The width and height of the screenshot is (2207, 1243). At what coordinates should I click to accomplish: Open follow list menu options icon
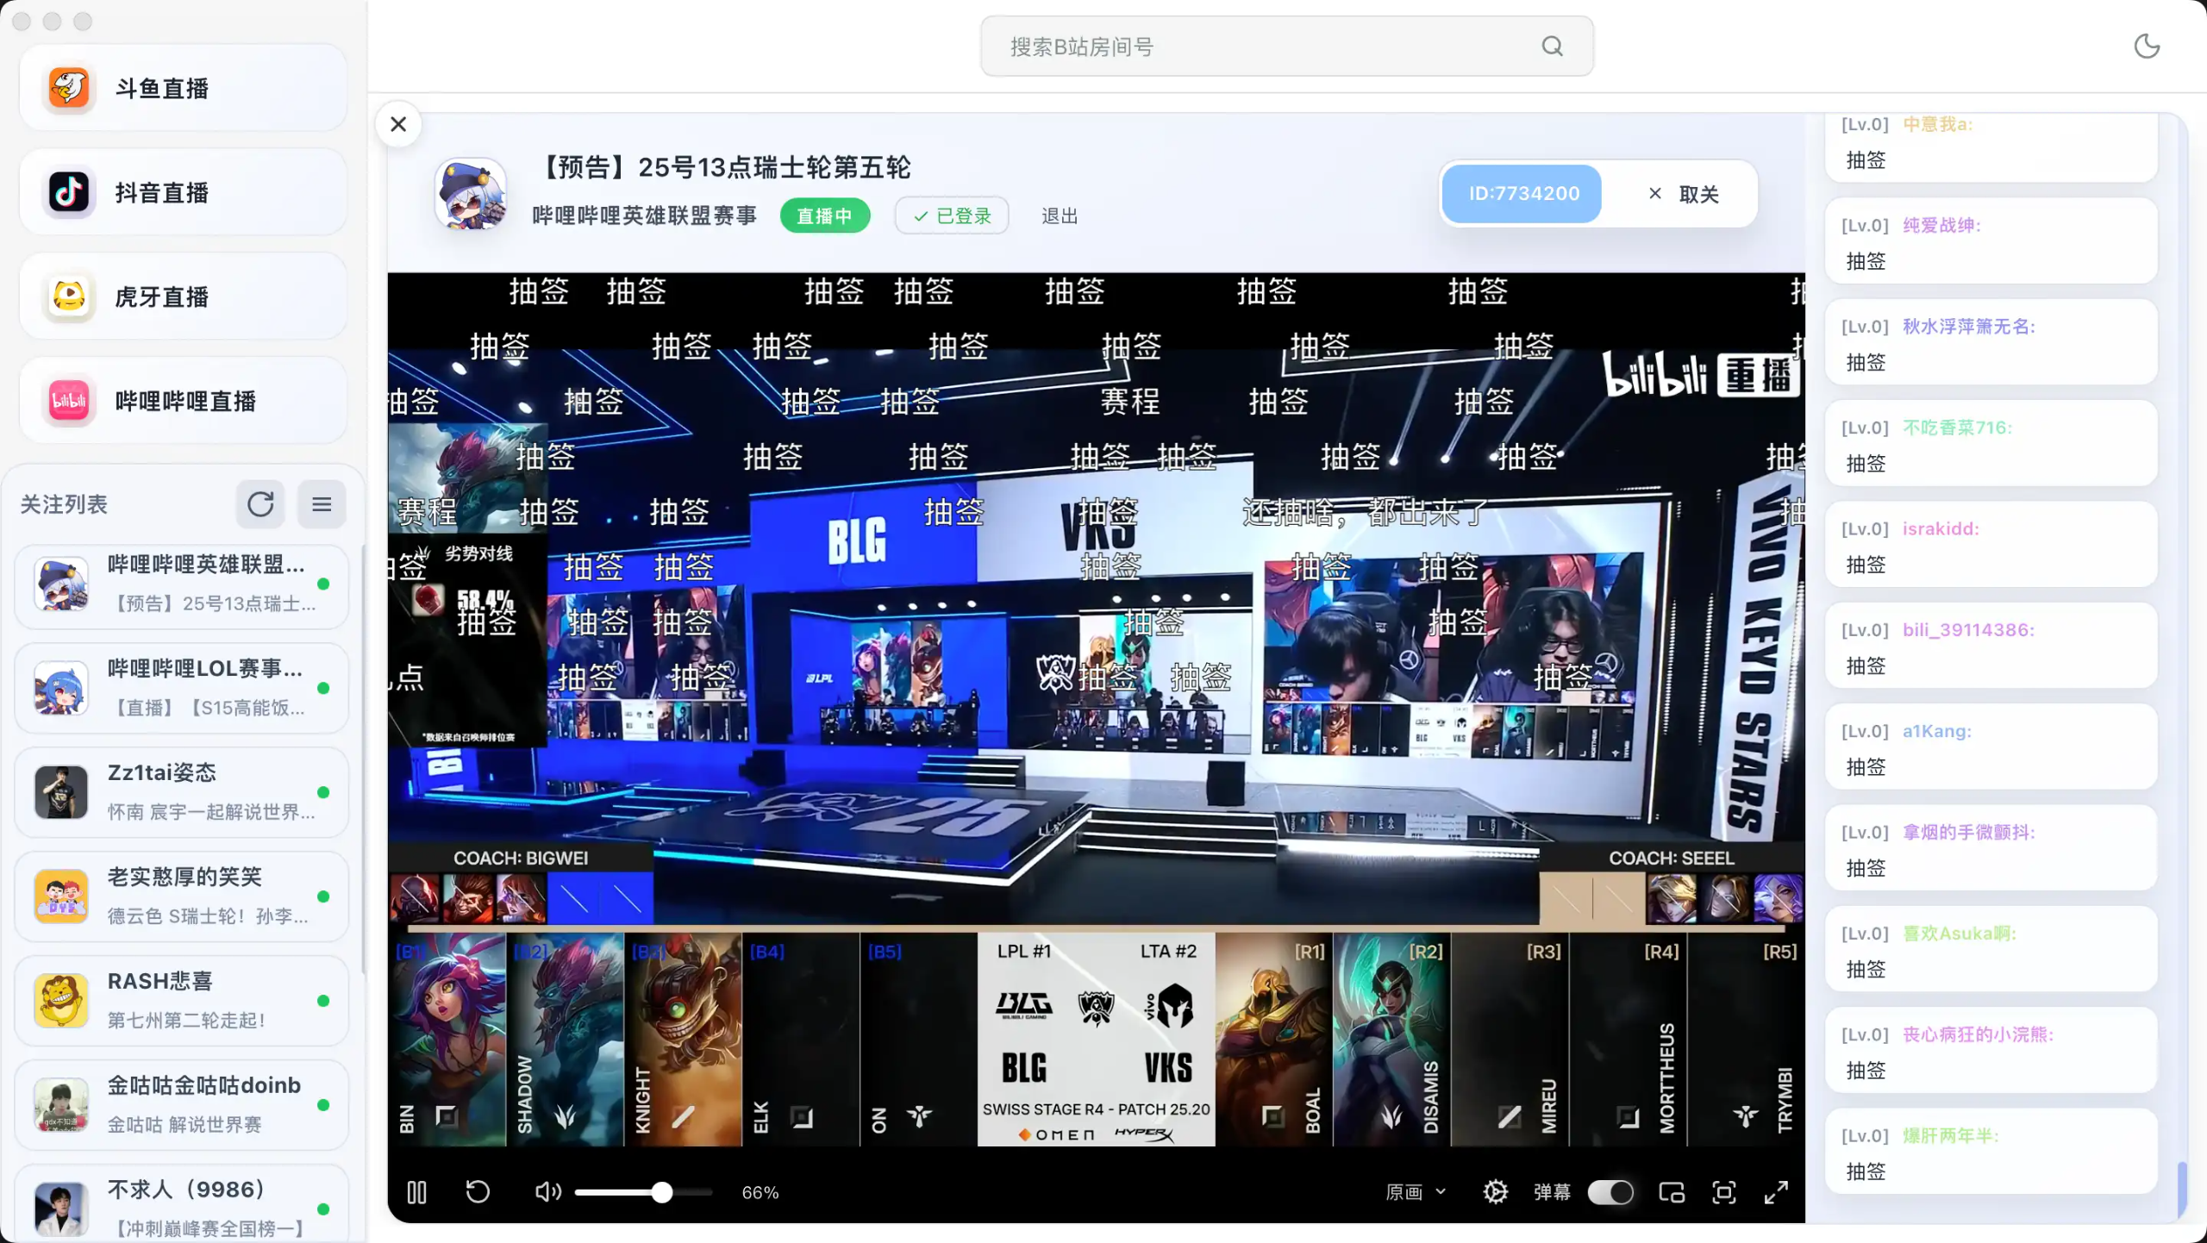[322, 504]
